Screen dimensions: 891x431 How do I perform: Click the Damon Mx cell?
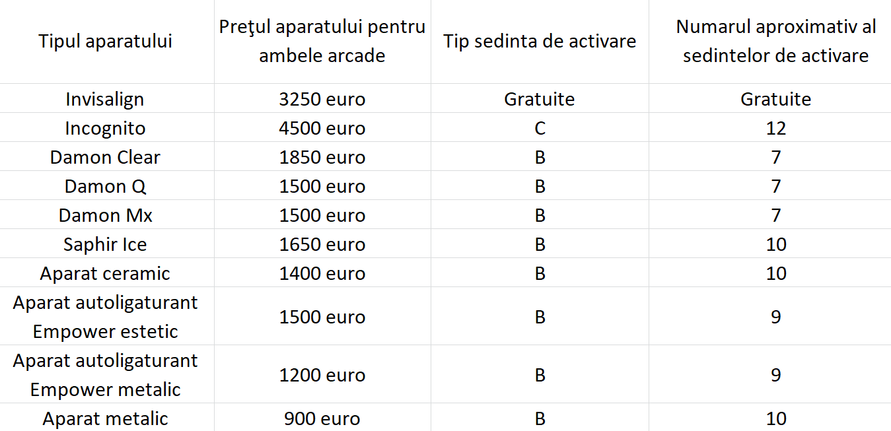pos(105,215)
